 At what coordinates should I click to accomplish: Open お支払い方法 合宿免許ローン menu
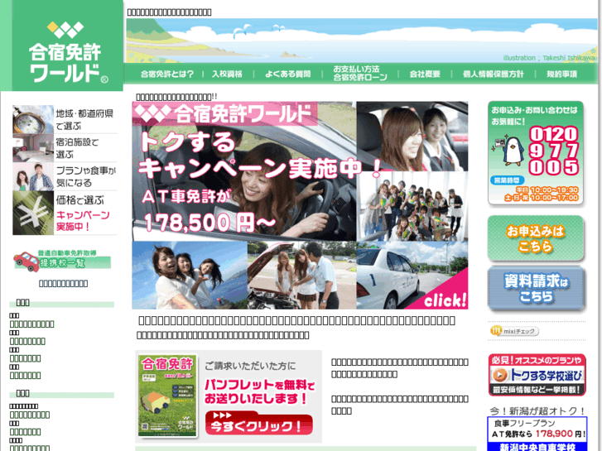click(x=360, y=73)
